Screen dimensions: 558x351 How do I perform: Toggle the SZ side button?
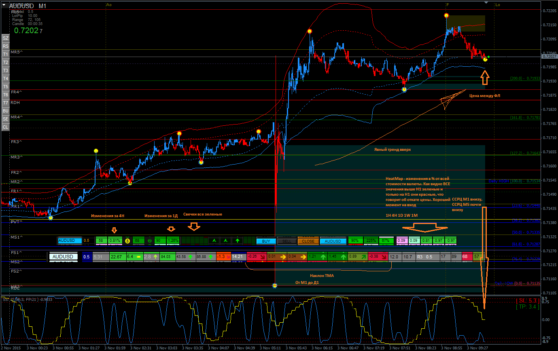(x=5, y=38)
